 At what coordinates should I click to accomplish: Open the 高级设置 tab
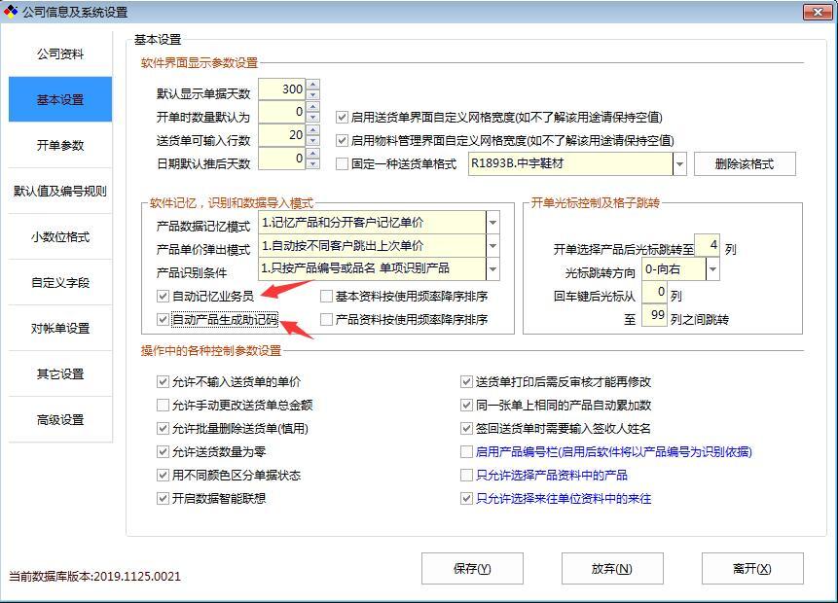(x=60, y=420)
